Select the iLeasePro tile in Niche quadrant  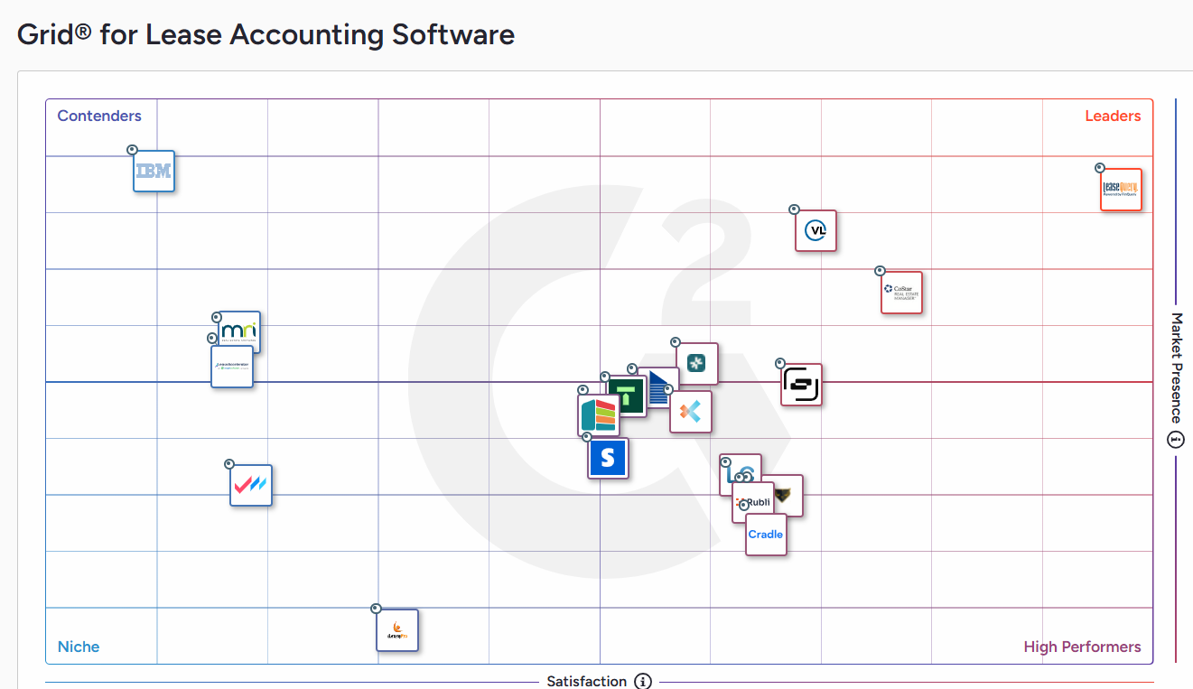pyautogui.click(x=397, y=630)
